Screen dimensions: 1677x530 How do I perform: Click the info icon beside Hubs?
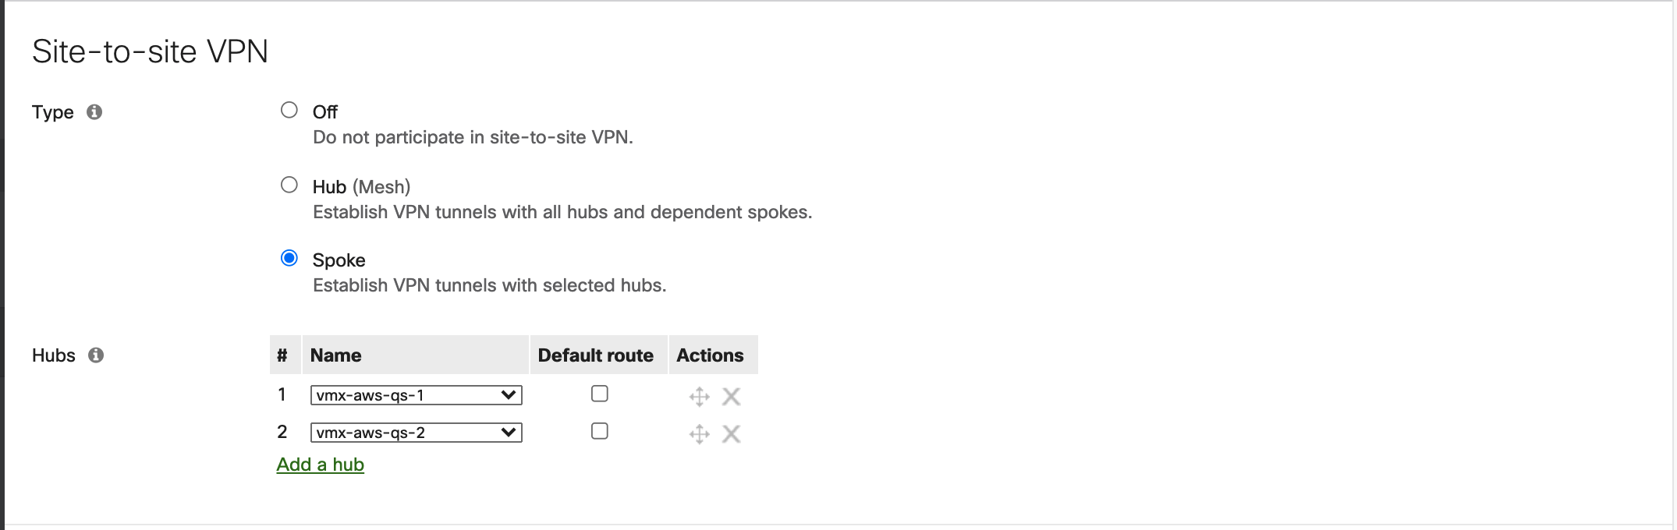(x=97, y=355)
